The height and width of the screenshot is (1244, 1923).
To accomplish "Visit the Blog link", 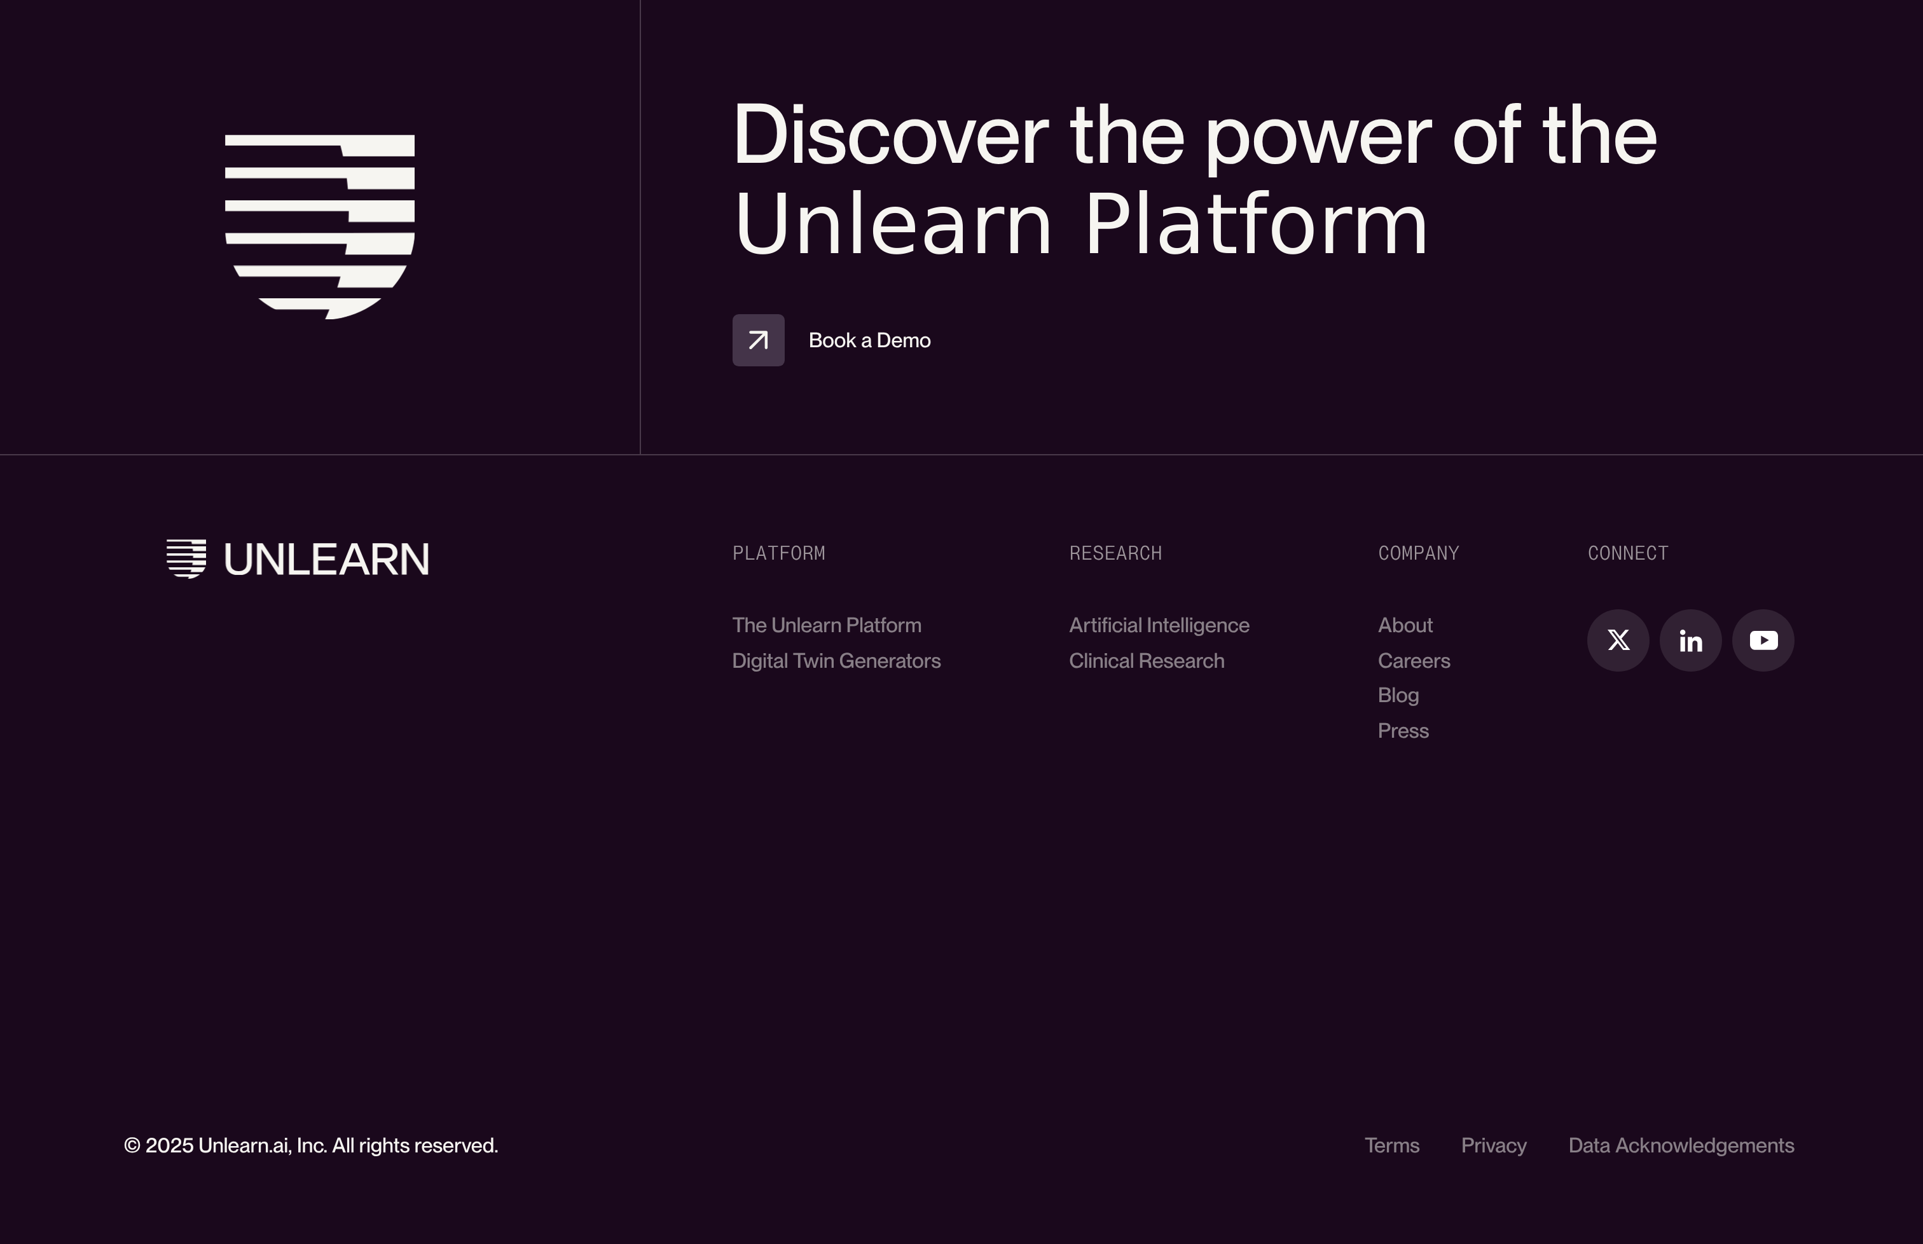I will coord(1398,696).
